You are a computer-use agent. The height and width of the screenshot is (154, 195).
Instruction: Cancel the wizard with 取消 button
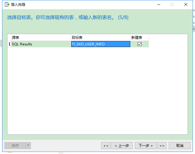(x=180, y=146)
